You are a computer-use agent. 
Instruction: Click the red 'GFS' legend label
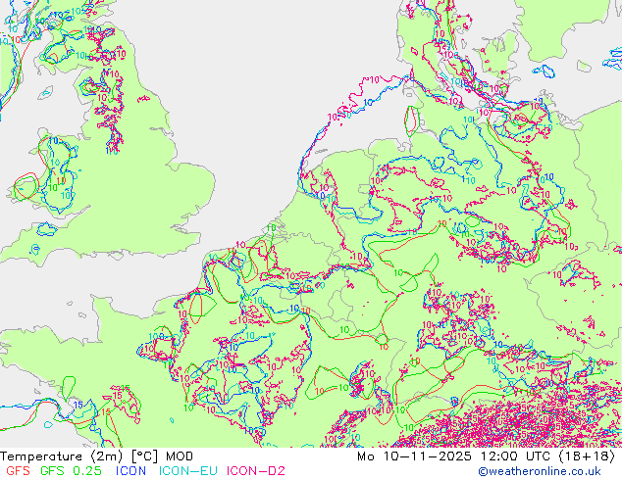[x=18, y=471]
